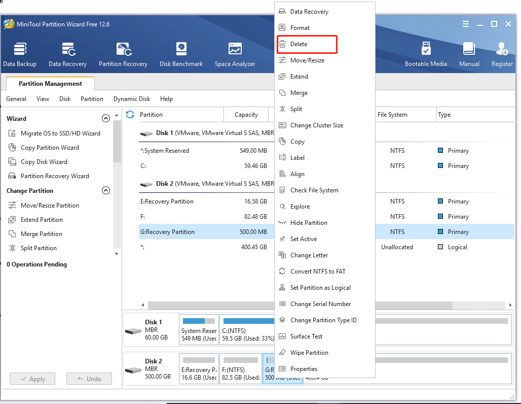Click the Properties icon in context menu

pyautogui.click(x=282, y=368)
